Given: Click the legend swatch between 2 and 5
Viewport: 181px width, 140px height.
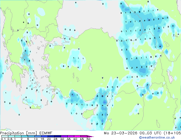Looking at the screenshot, I should point(25,136).
